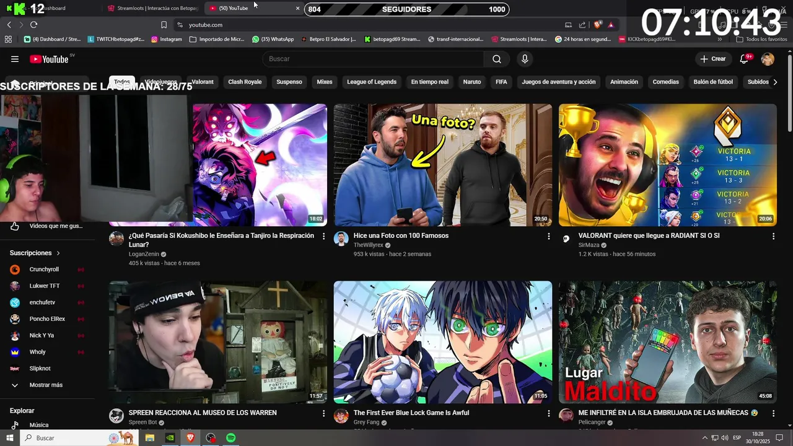Image resolution: width=793 pixels, height=446 pixels.
Task: Open the Lugar Maldito video thumbnail
Action: point(667,343)
